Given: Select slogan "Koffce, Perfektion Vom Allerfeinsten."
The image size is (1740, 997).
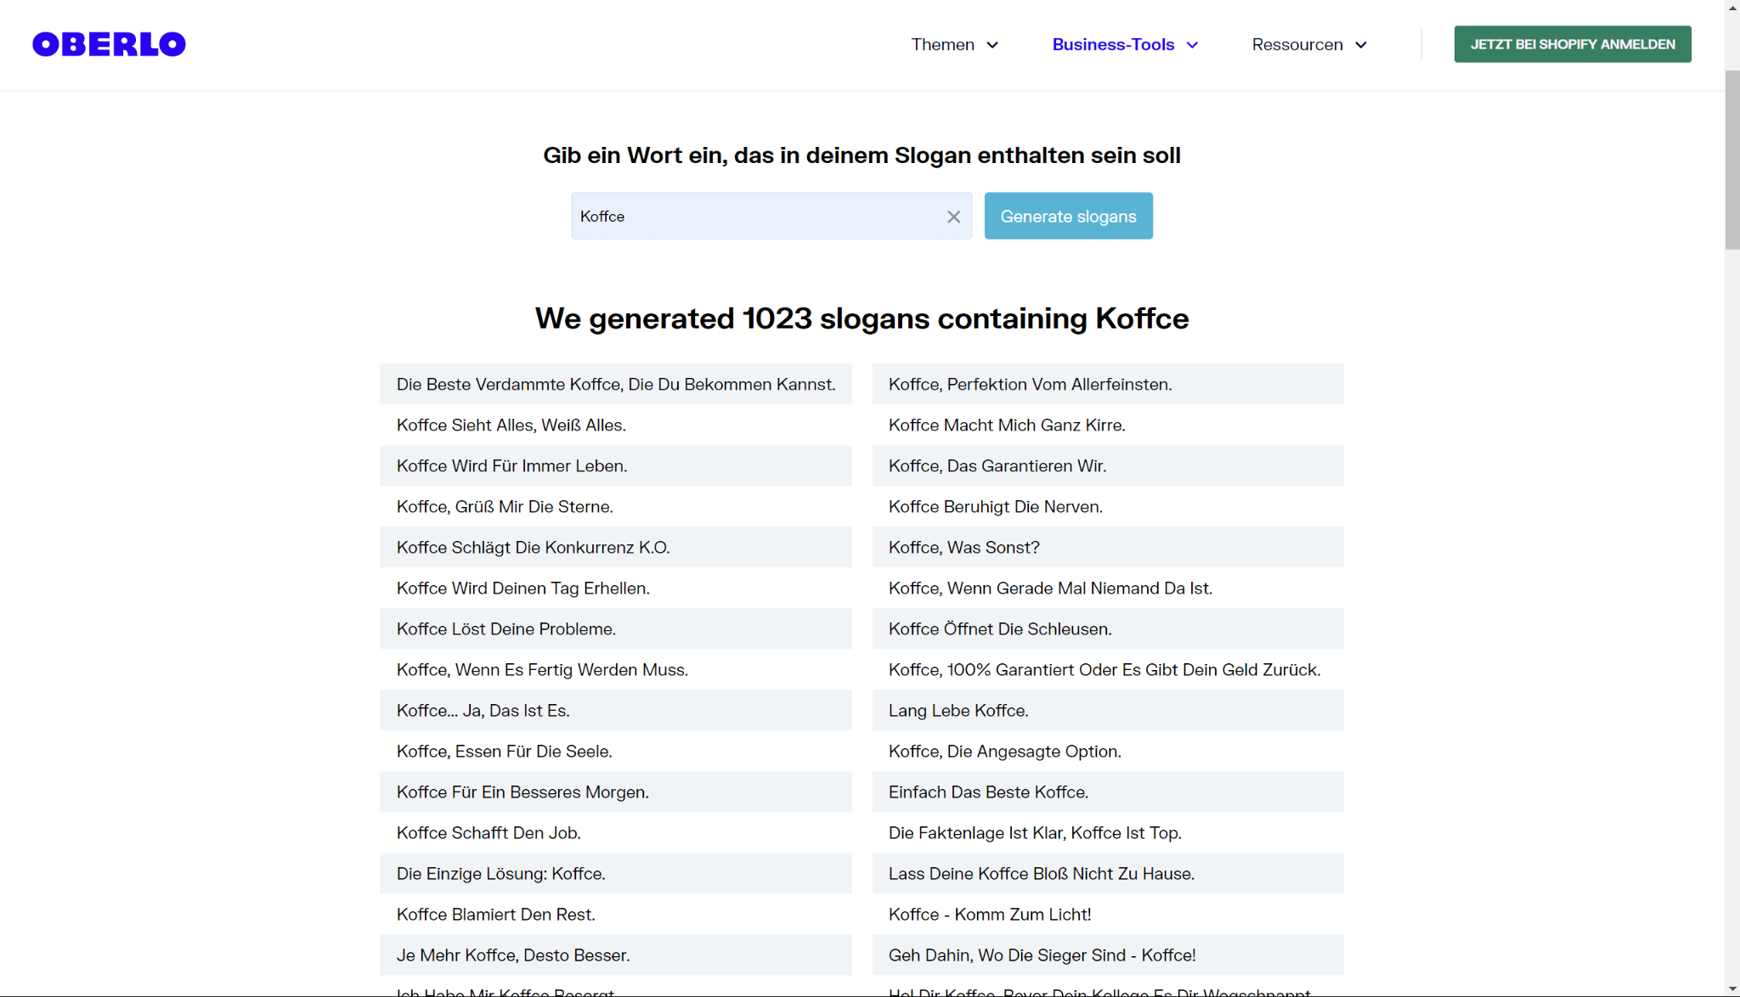Looking at the screenshot, I should click(1030, 384).
